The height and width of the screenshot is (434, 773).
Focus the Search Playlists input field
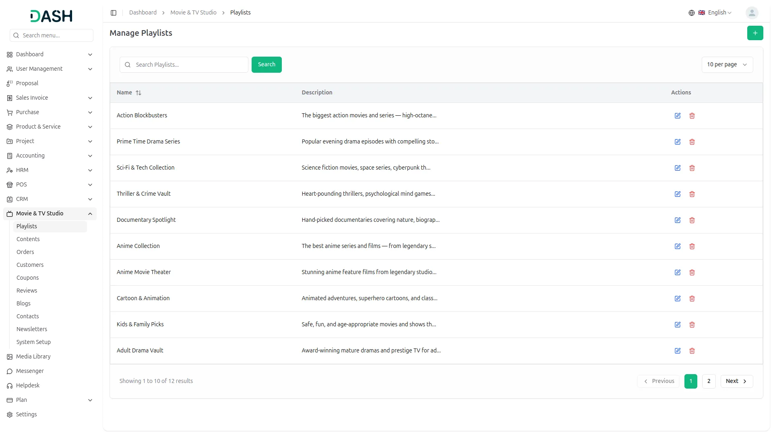click(189, 65)
